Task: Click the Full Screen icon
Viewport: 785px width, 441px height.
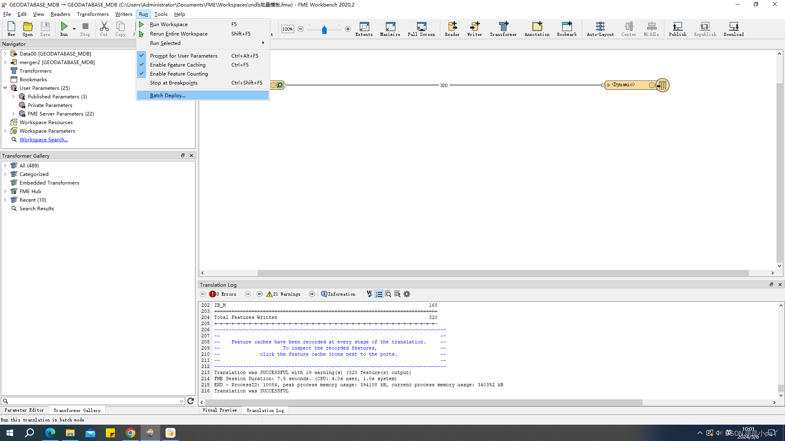Action: [x=421, y=29]
